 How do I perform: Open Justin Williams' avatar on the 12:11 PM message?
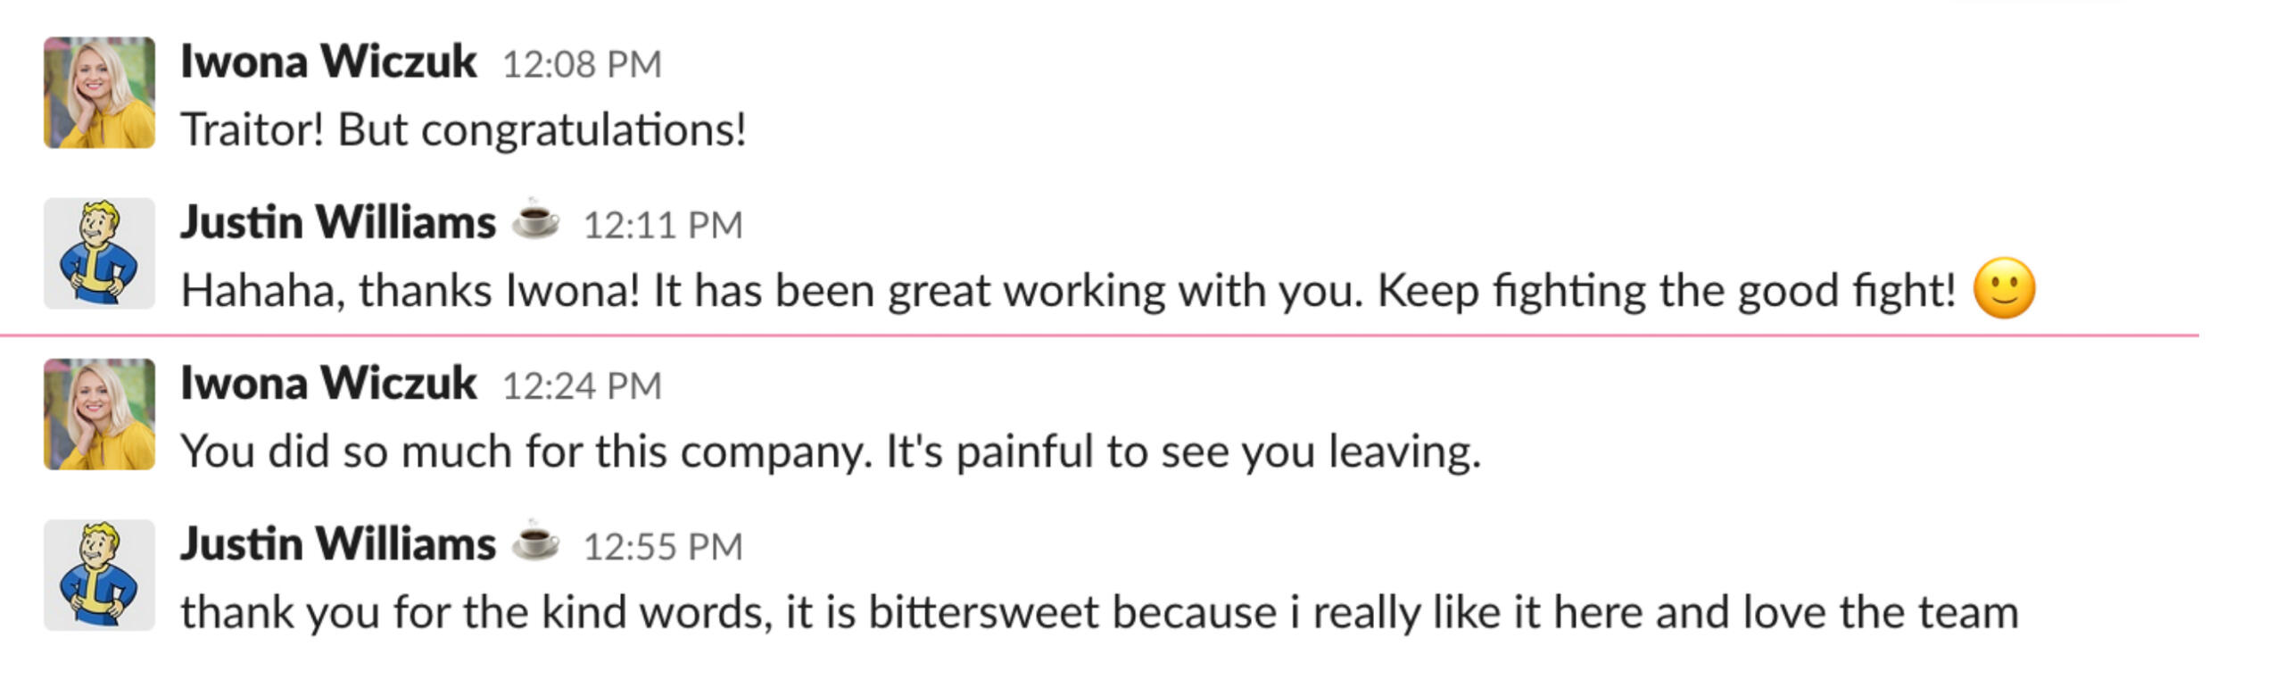(99, 253)
